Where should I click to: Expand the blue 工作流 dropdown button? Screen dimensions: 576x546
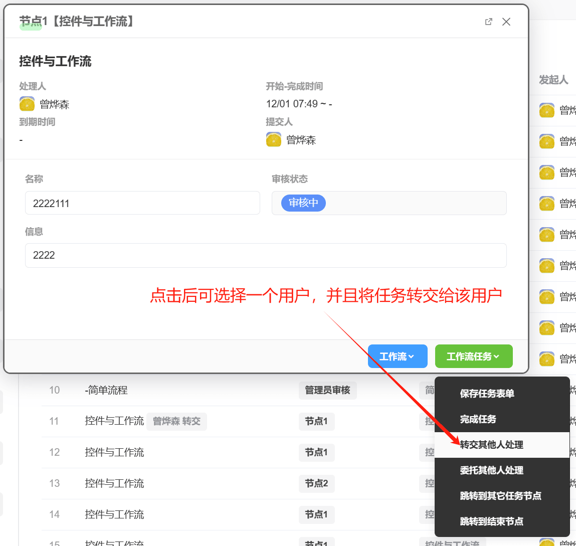pos(397,356)
